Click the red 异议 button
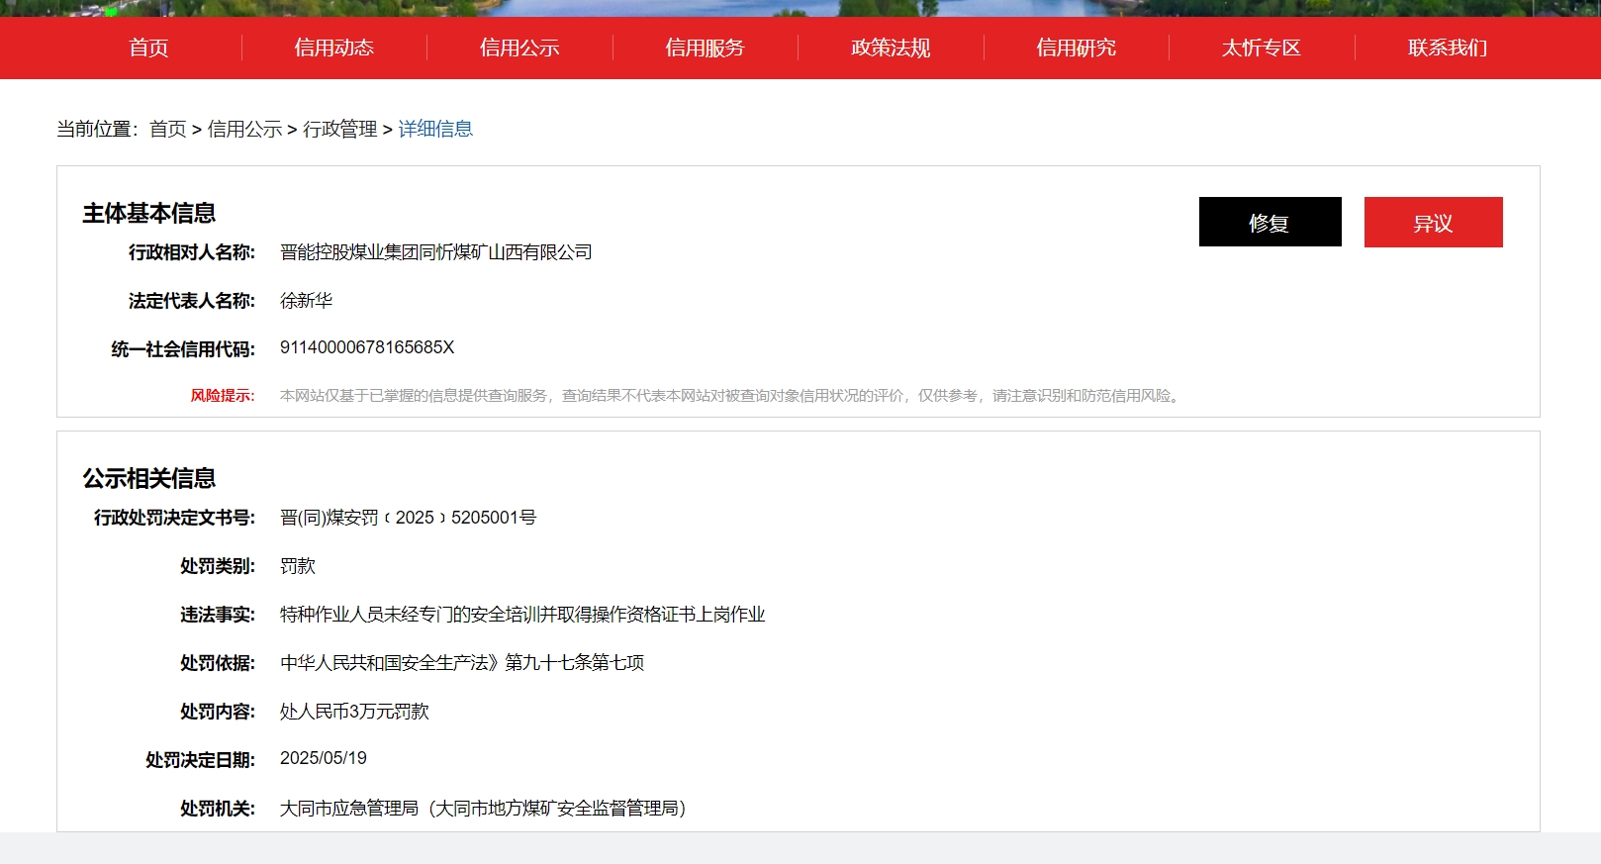 click(1434, 222)
